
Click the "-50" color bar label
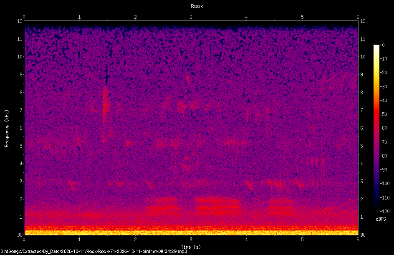click(383, 114)
